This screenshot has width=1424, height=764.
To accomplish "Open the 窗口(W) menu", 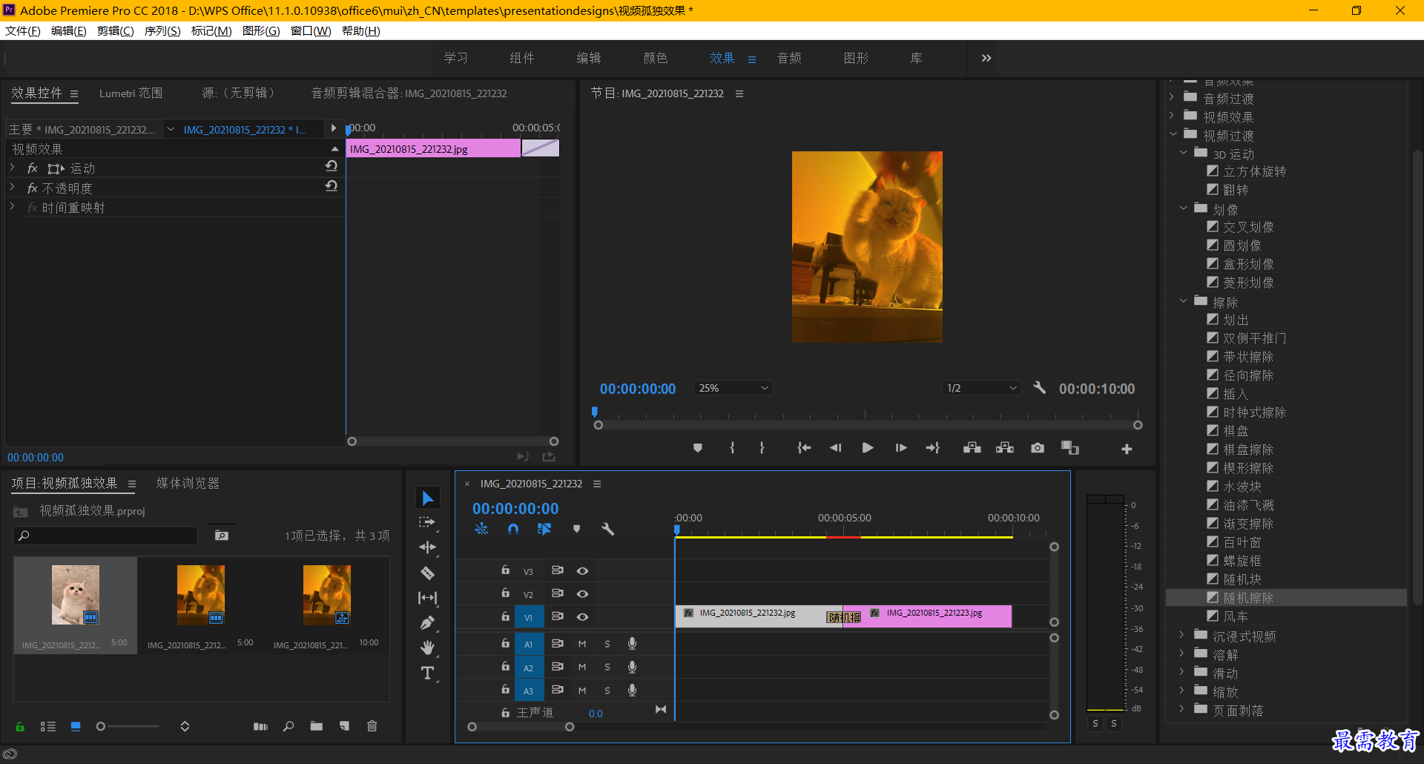I will (x=311, y=30).
